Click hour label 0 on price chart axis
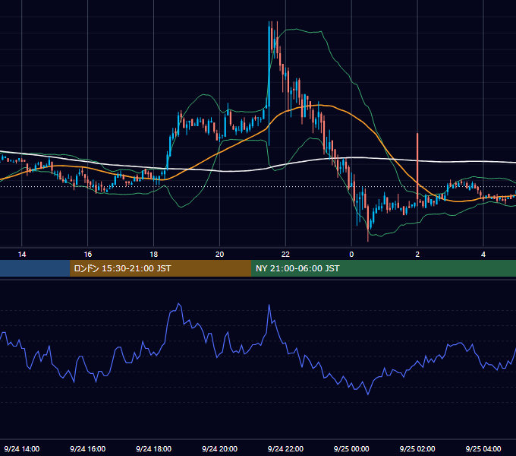This screenshot has height=456, width=516. (x=351, y=255)
